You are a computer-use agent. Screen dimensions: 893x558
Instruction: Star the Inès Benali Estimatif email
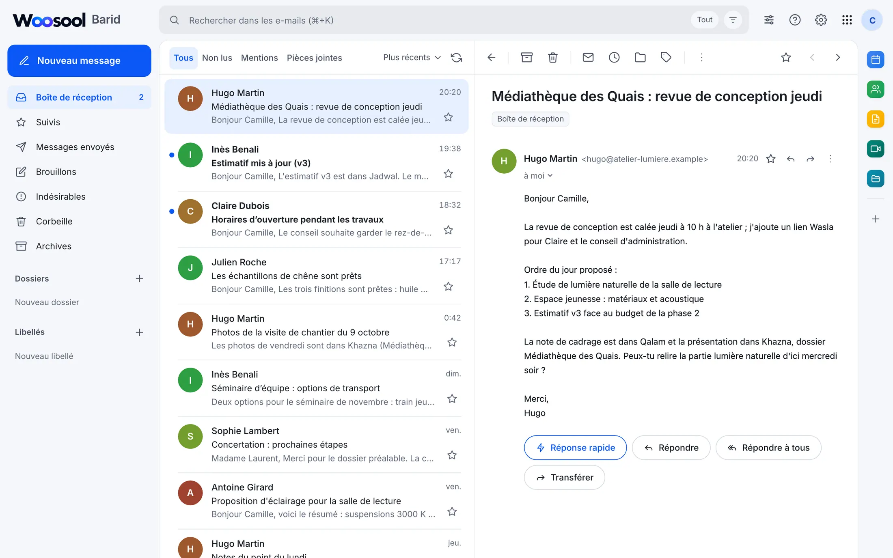[x=448, y=174]
